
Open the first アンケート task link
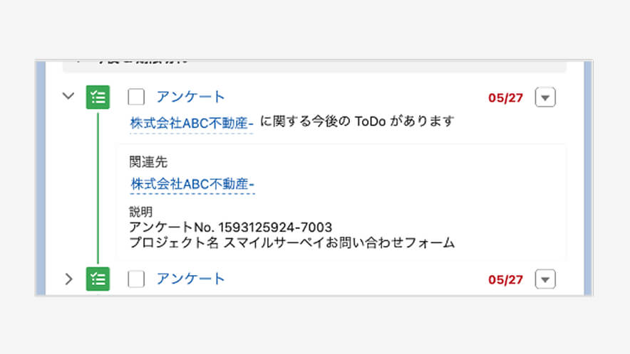[190, 97]
